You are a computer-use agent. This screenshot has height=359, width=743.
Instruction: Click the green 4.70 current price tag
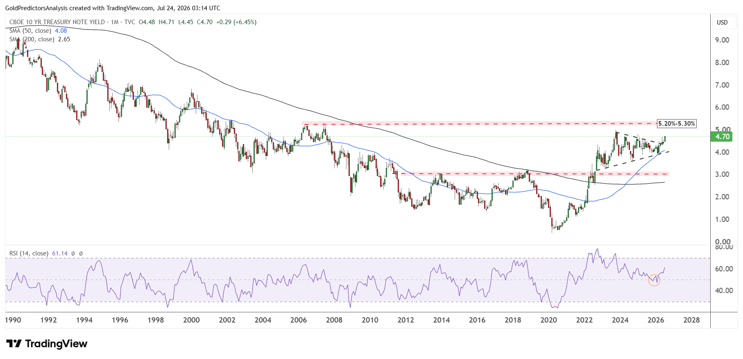click(x=722, y=137)
